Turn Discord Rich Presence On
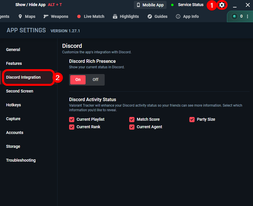 (x=78, y=80)
